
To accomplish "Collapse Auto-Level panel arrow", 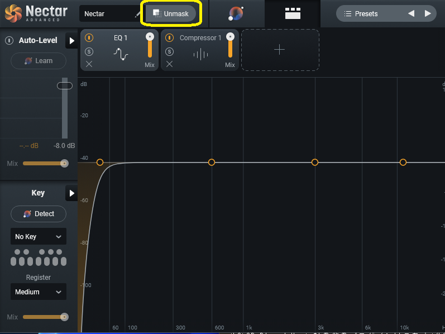I will (72, 41).
